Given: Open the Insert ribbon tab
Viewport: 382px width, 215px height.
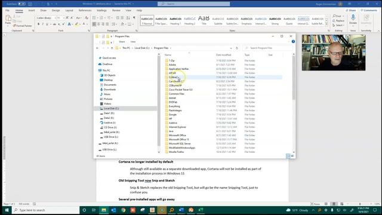Looking at the screenshot, I should [32, 11].
